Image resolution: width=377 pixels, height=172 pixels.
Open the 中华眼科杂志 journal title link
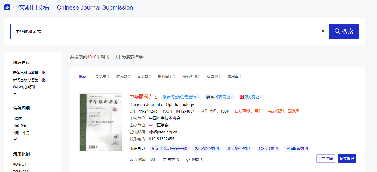click(x=144, y=97)
